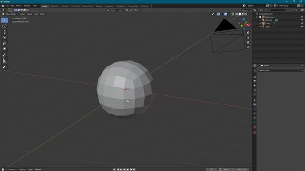The width and height of the screenshot is (305, 171).
Task: Select the Select Box tool
Action: click(x=4, y=20)
